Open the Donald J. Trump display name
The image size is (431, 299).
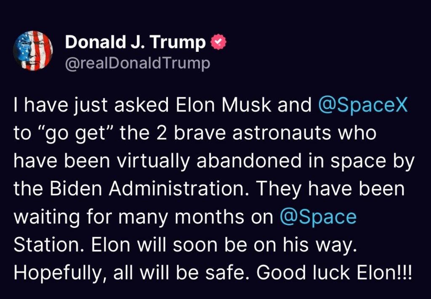pos(136,43)
